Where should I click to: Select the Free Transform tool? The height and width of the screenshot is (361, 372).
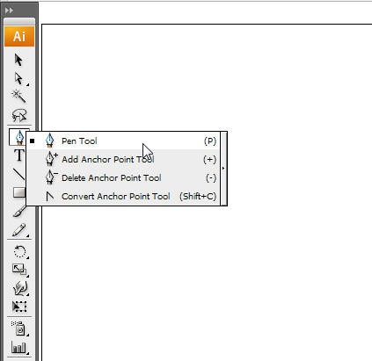(x=19, y=307)
